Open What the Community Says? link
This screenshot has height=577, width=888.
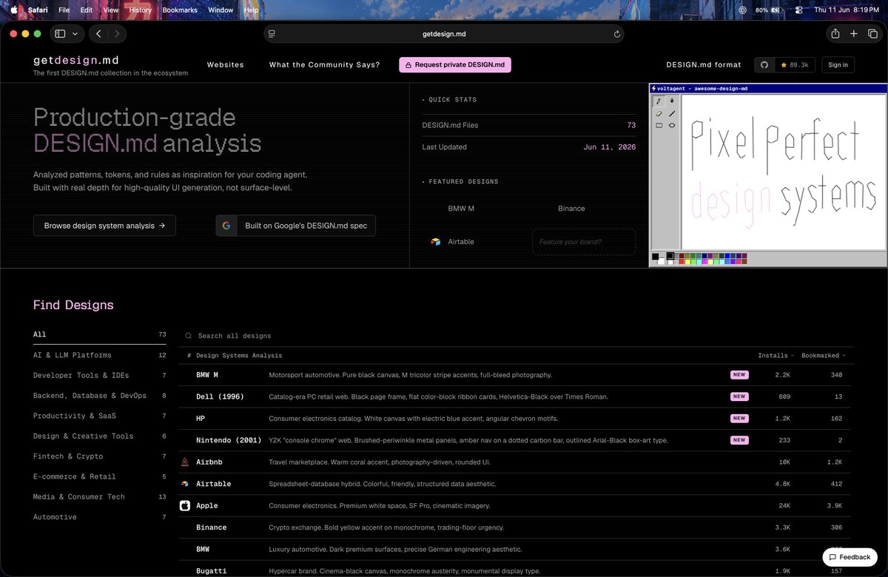324,65
